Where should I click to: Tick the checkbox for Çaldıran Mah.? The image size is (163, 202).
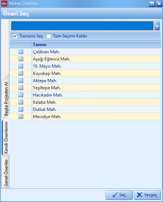(x=21, y=52)
